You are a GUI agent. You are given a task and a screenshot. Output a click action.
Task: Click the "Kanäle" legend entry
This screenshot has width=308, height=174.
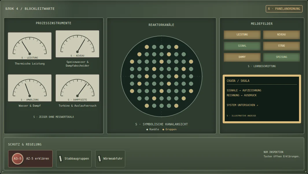pyautogui.click(x=153, y=129)
